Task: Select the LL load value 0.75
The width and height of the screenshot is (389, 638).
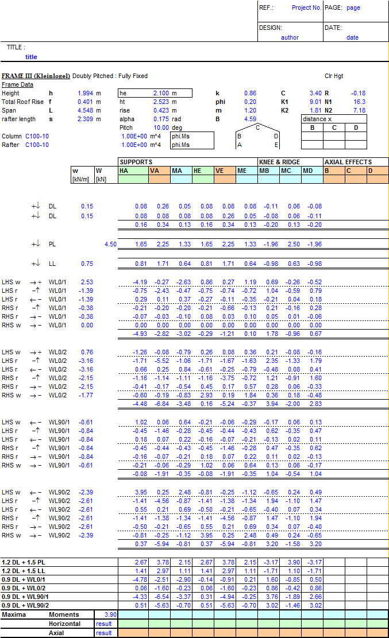Action: 87,264
